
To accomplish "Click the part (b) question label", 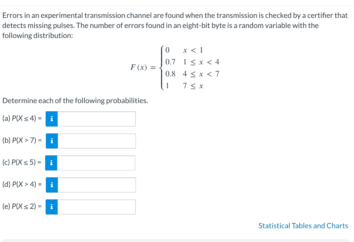I will pyautogui.click(x=22, y=140).
